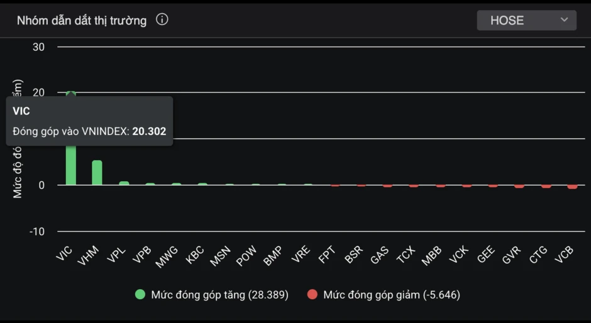
Task: Click the GVR red bar
Action: tap(519, 186)
